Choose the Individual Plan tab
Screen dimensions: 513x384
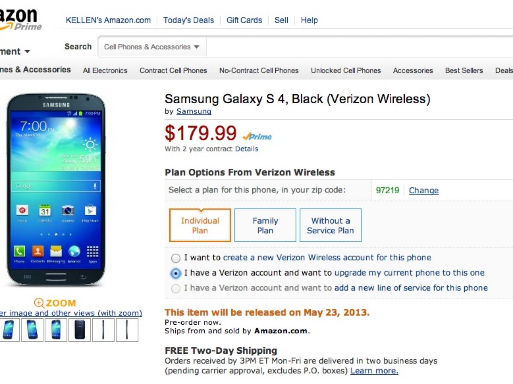click(x=200, y=225)
